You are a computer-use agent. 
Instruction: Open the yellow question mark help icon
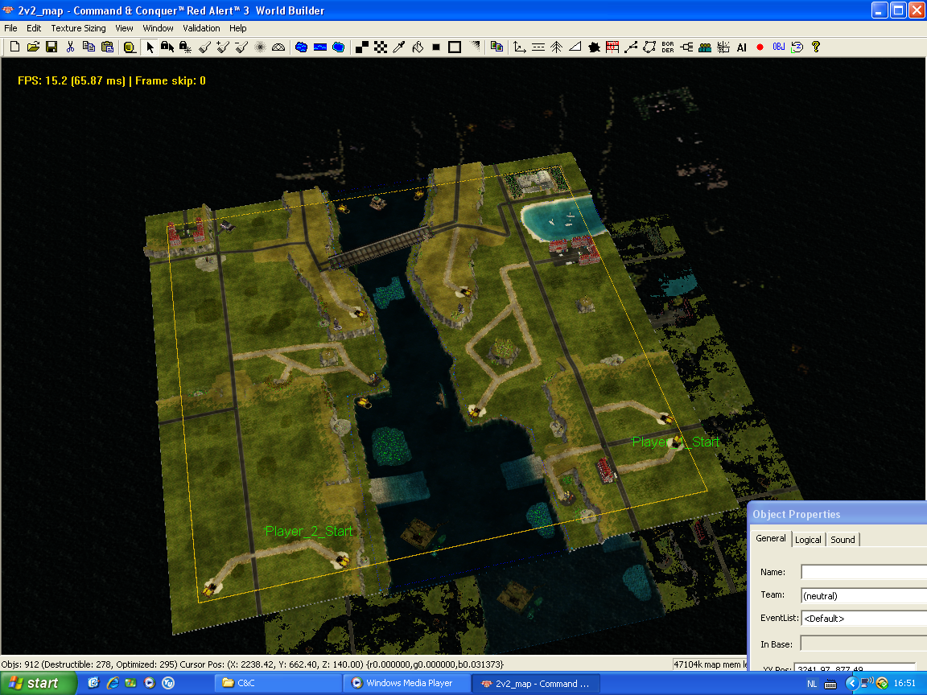point(816,47)
